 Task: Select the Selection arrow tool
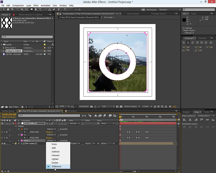point(4,9)
